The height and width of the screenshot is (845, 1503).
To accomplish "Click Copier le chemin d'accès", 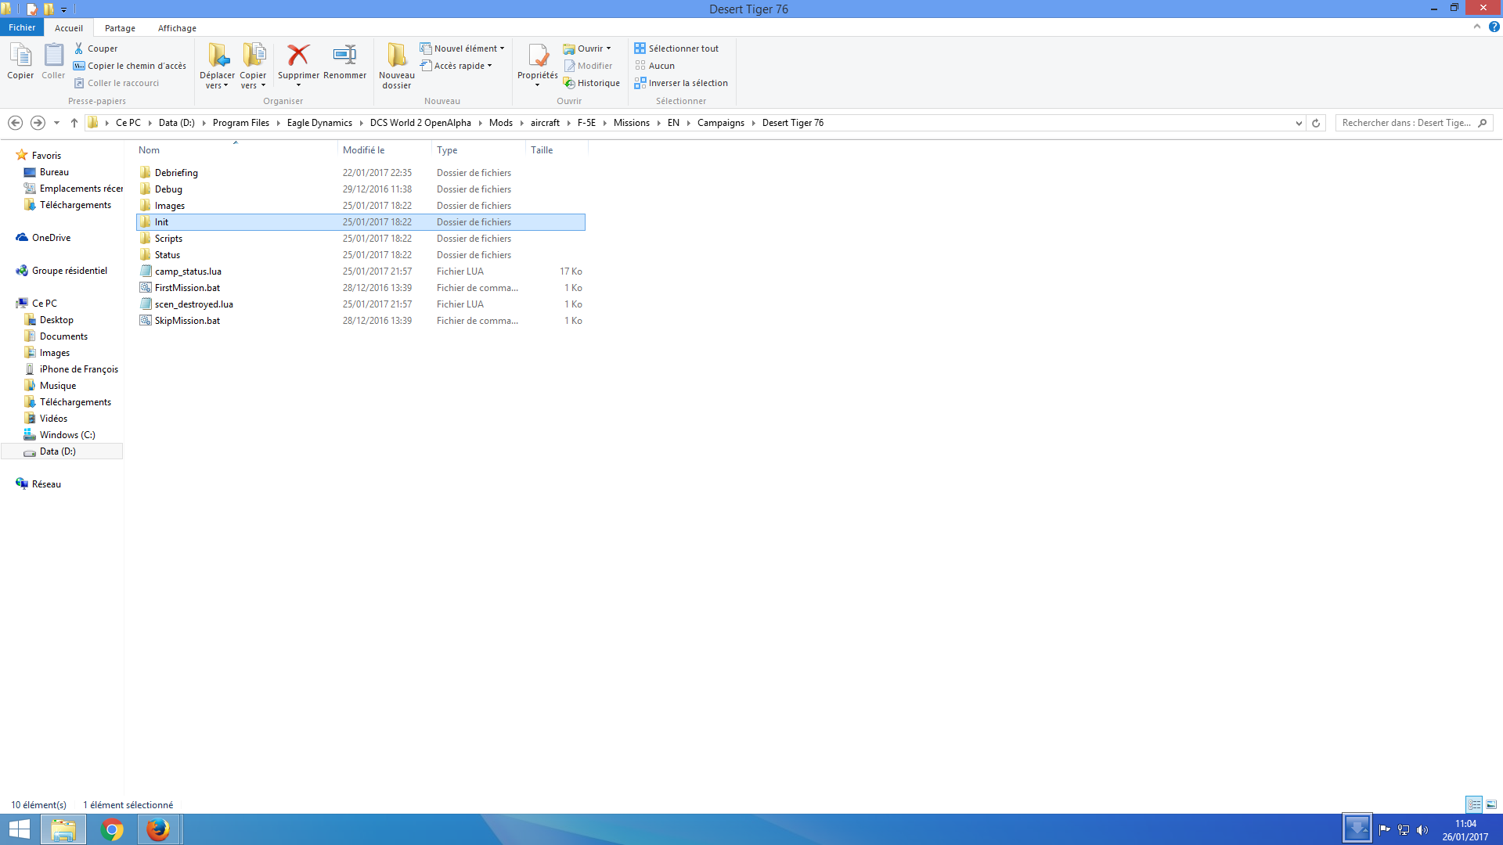I will 130,66.
